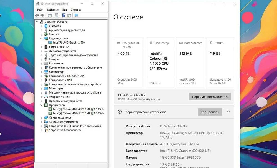Select the Батареи battery icon

(x=46, y=34)
